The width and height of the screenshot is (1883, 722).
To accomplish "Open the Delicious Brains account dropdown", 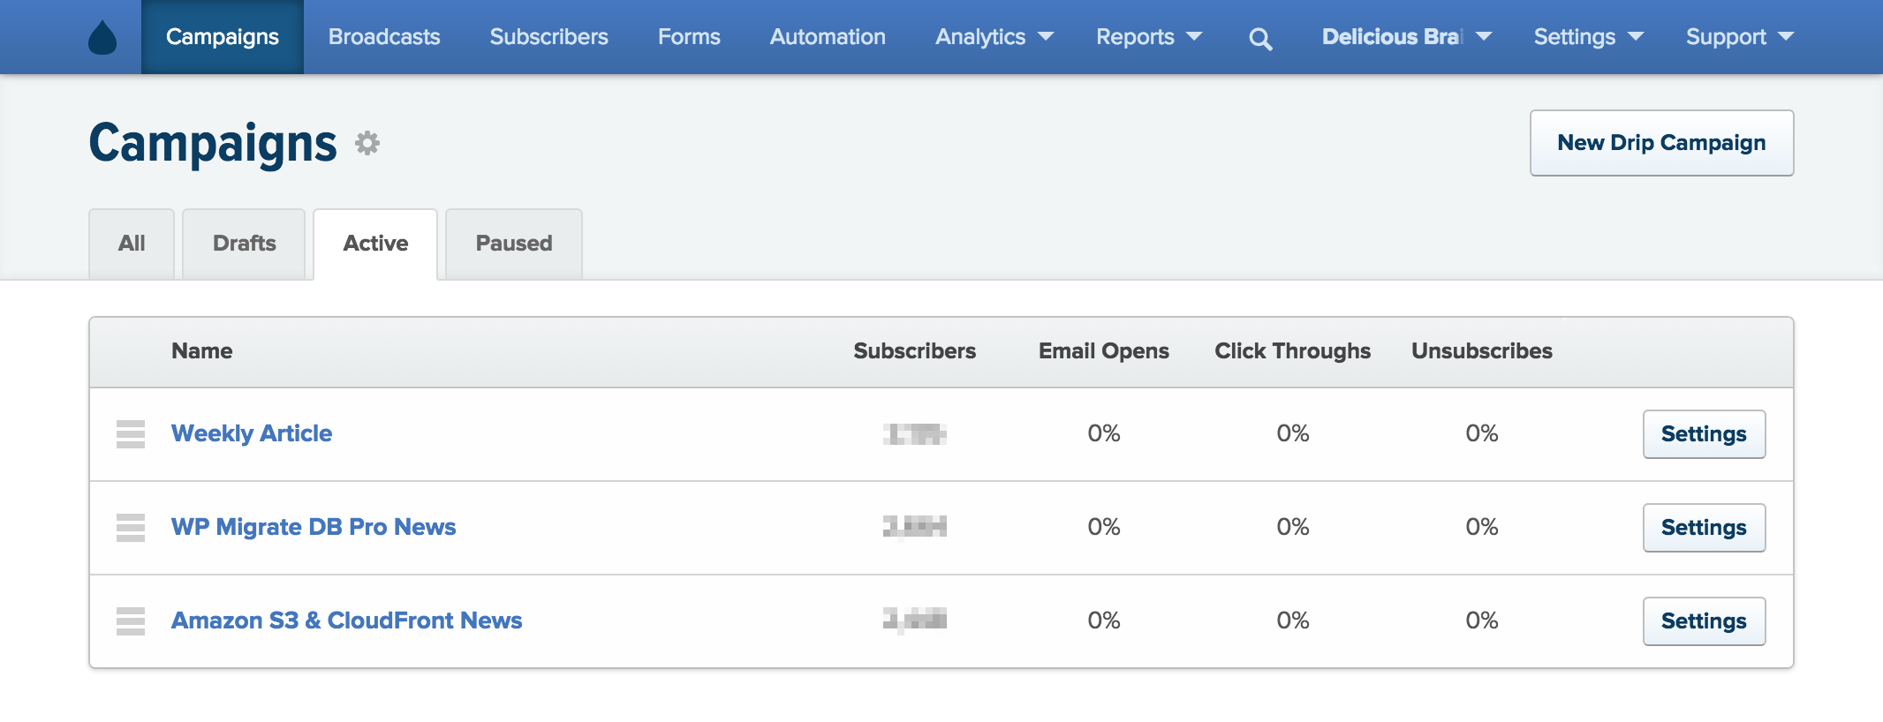I will (1406, 37).
